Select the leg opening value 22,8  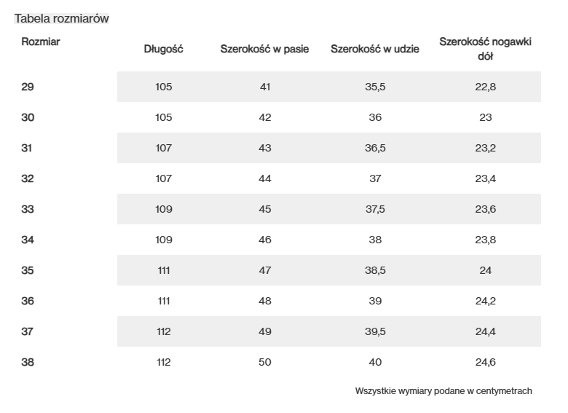click(x=486, y=87)
